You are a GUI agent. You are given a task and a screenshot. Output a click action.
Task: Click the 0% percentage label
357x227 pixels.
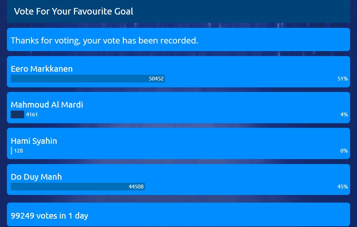(344, 151)
